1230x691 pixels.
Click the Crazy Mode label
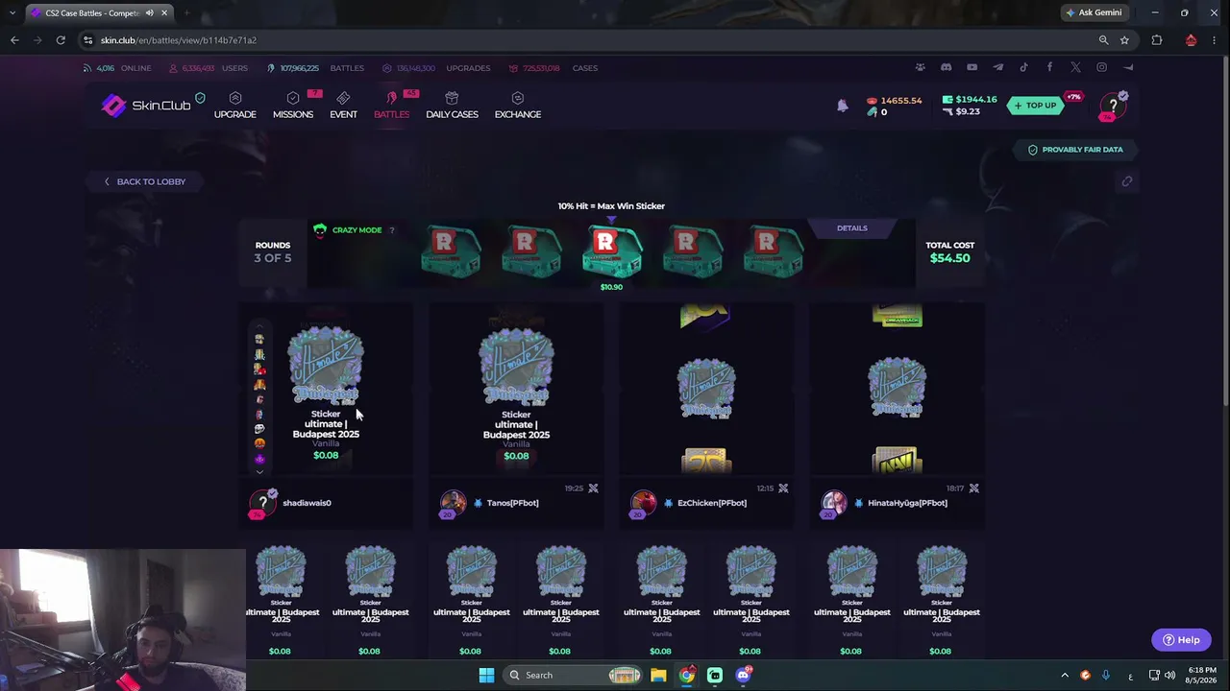click(357, 230)
